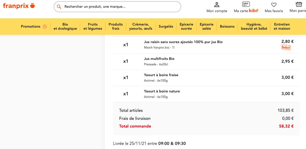The height and width of the screenshot is (149, 306).
Task: Open Entretien et maison category
Action: (x=282, y=27)
